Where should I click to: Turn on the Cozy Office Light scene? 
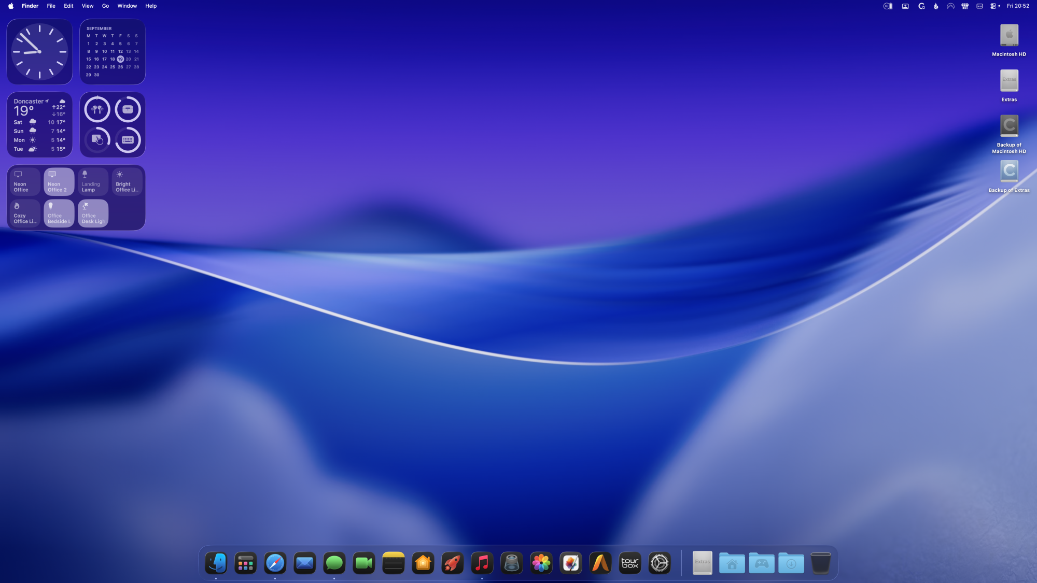25,213
